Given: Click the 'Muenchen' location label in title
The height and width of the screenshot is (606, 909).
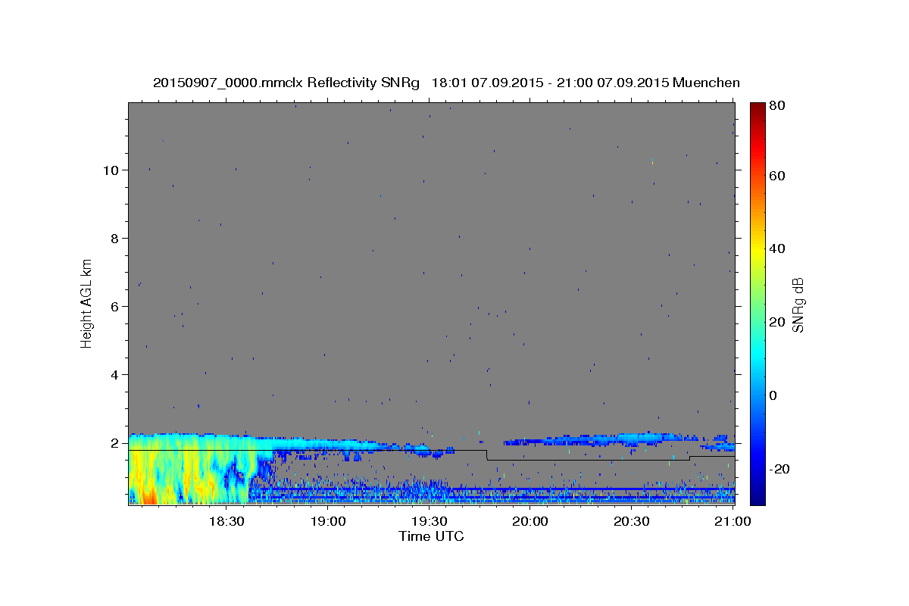Looking at the screenshot, I should point(706,83).
